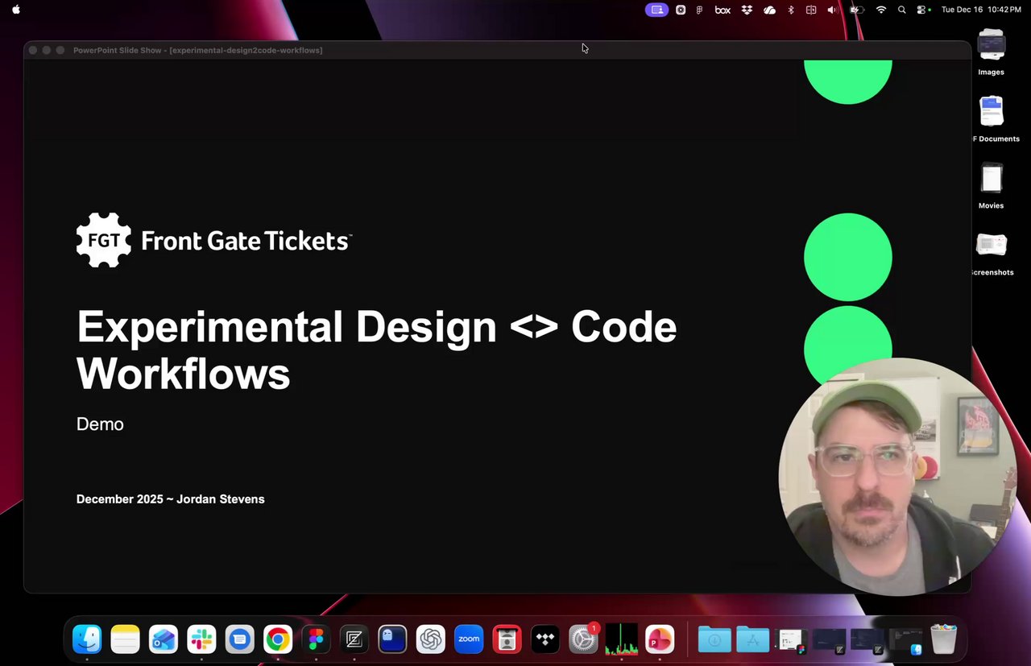Open Spotlight search
The image size is (1031, 666).
(x=901, y=10)
